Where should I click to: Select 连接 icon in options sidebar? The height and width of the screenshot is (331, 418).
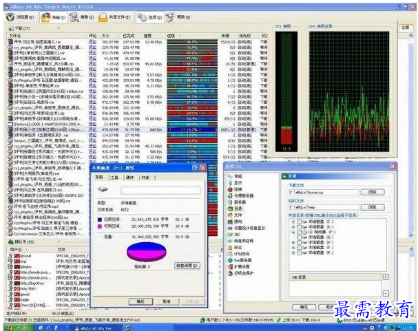230,189
